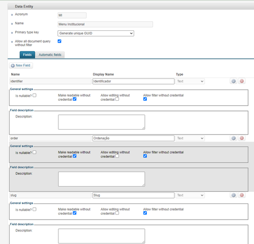Delete the identifier field with red icon
Image resolution: width=254 pixels, height=244 pixels.
(242, 81)
